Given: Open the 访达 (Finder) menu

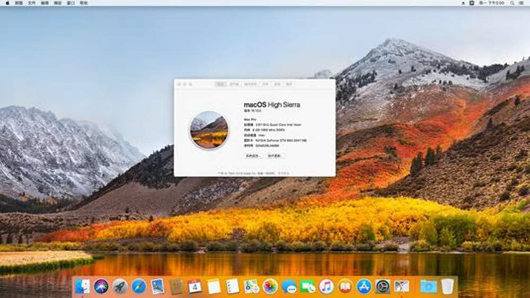Looking at the screenshot, I should click(19, 3).
